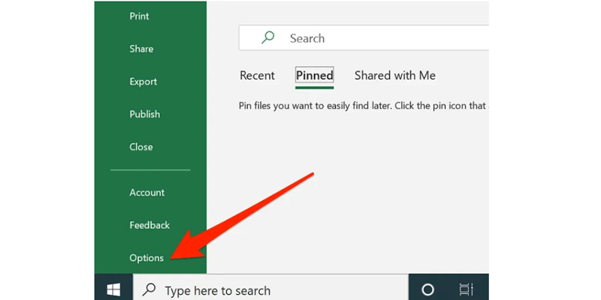Screen dimensions: 601x300
Task: Click the sidebar divider line above Account
Action: (150, 170)
